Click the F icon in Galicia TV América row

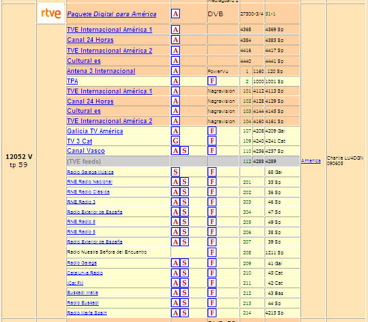tap(212, 131)
